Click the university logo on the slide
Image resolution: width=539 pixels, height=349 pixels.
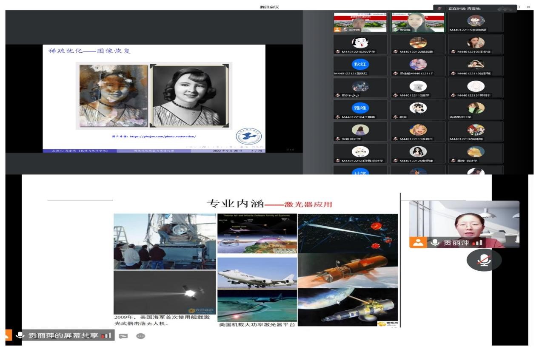[x=248, y=137]
